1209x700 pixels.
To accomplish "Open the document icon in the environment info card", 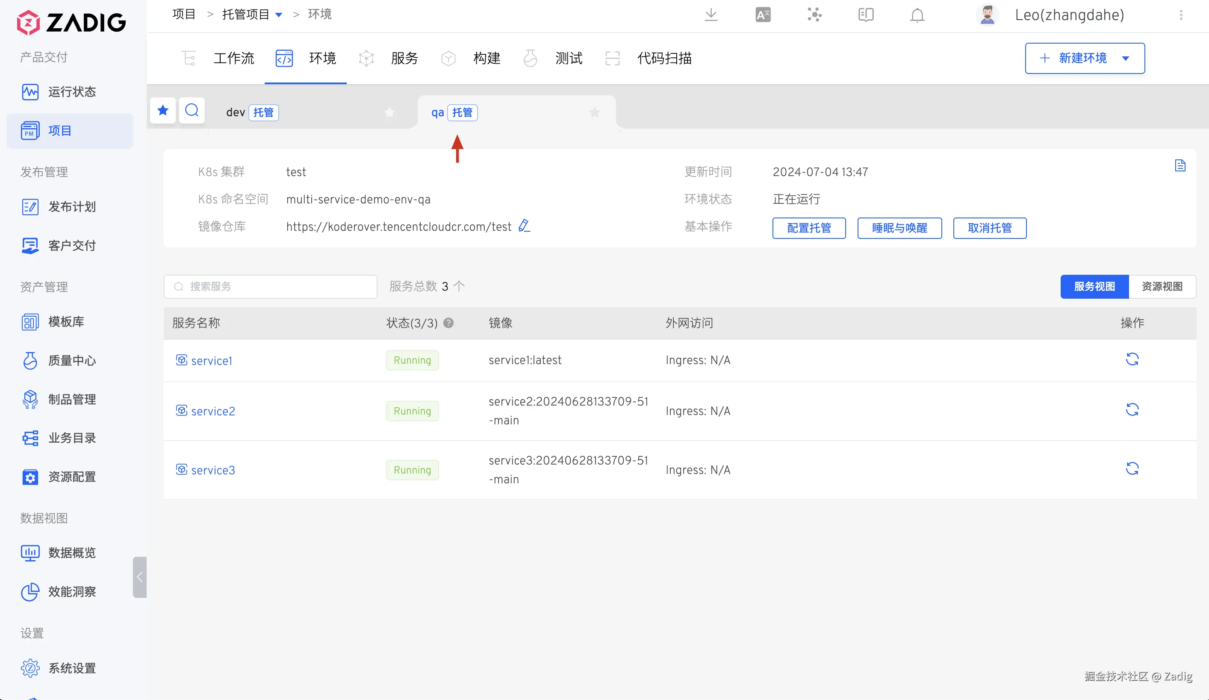I will click(1180, 166).
